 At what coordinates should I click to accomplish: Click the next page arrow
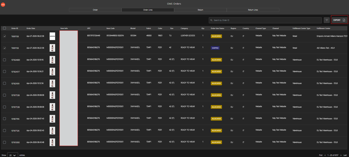[x=341, y=155]
